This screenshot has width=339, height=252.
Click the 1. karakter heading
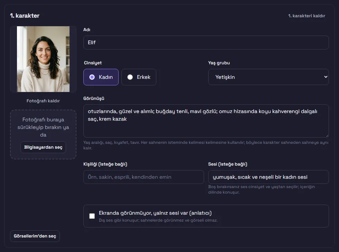25,16
